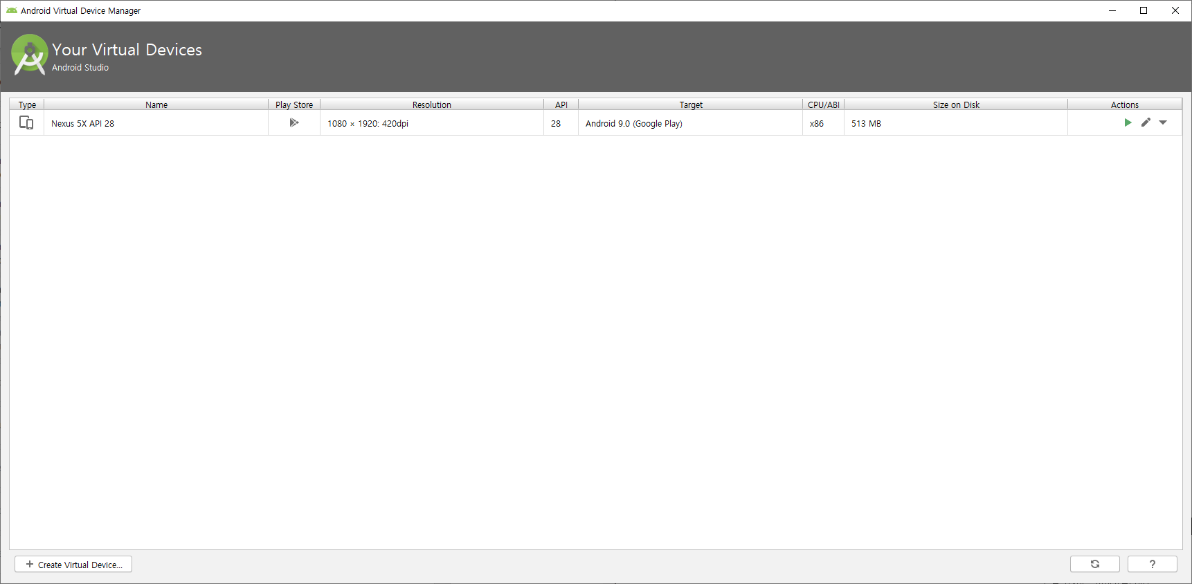Viewport: 1192px width, 584px height.
Task: Close the Android Virtual Device Manager window
Action: (x=1175, y=10)
